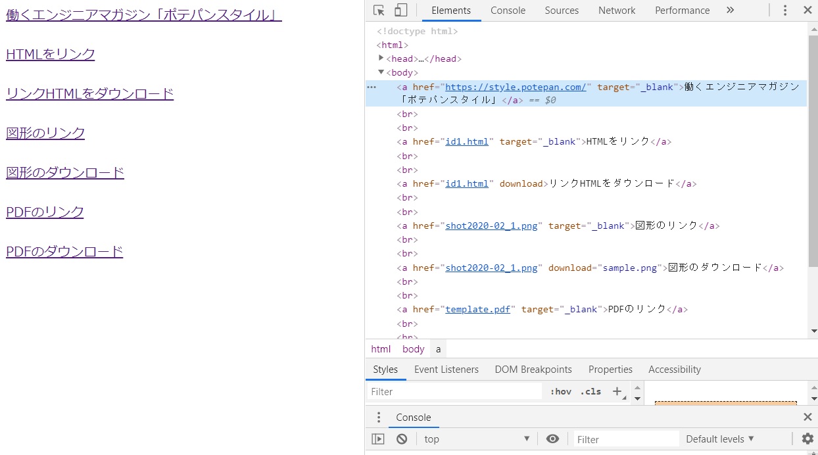Click the リンクHTMLをダウンロード page link
This screenshot has width=818, height=455.
pos(90,93)
